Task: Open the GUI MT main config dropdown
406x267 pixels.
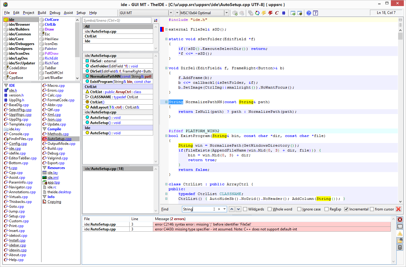Action: point(170,13)
